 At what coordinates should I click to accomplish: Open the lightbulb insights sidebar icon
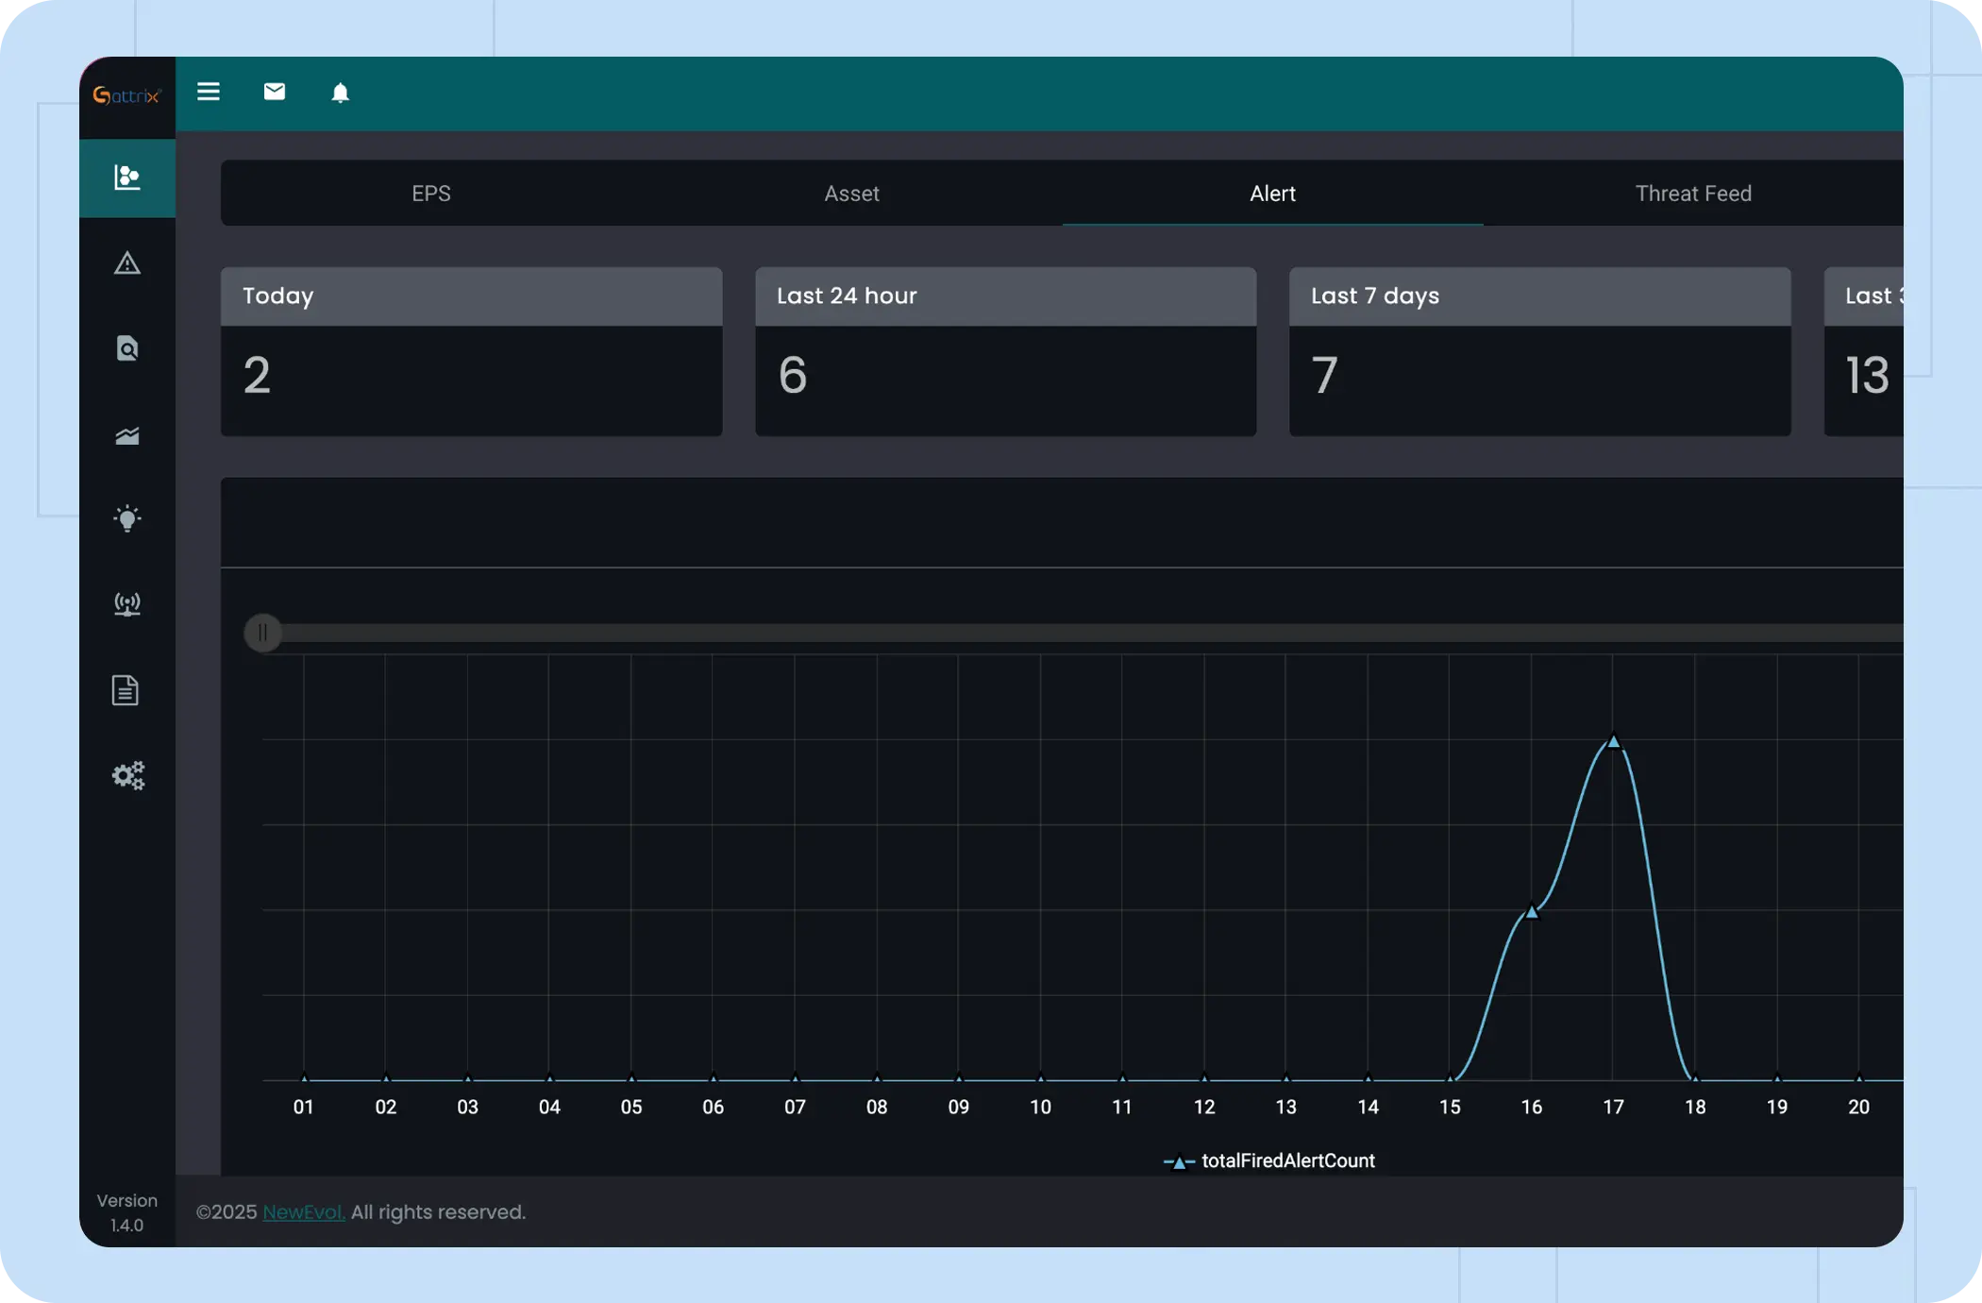(127, 518)
